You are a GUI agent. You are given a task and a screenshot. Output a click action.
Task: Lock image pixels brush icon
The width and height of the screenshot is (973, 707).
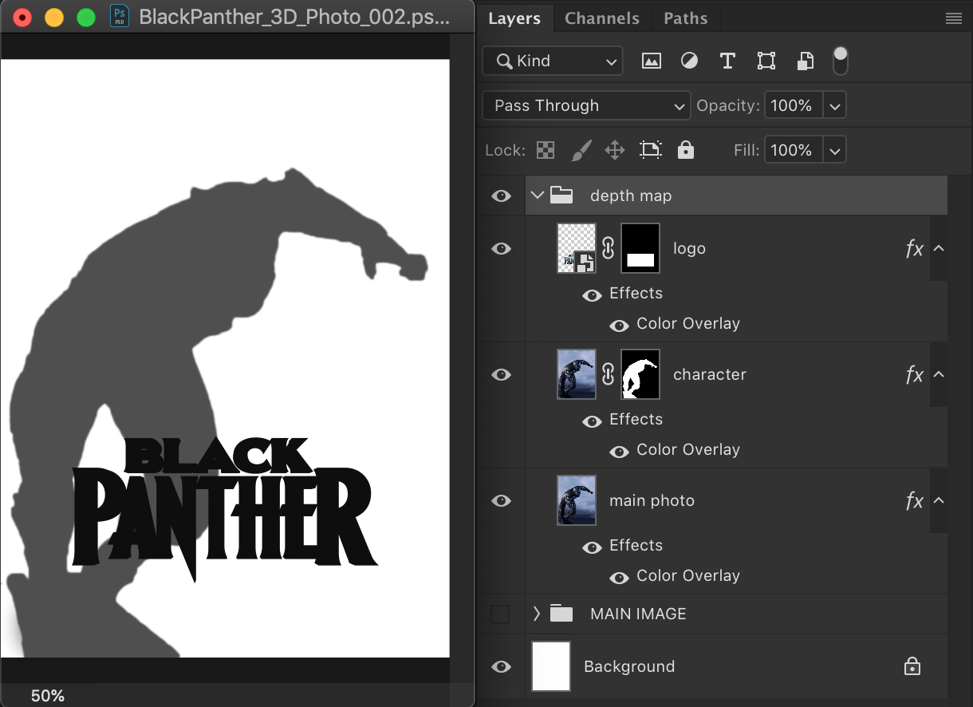coord(582,150)
